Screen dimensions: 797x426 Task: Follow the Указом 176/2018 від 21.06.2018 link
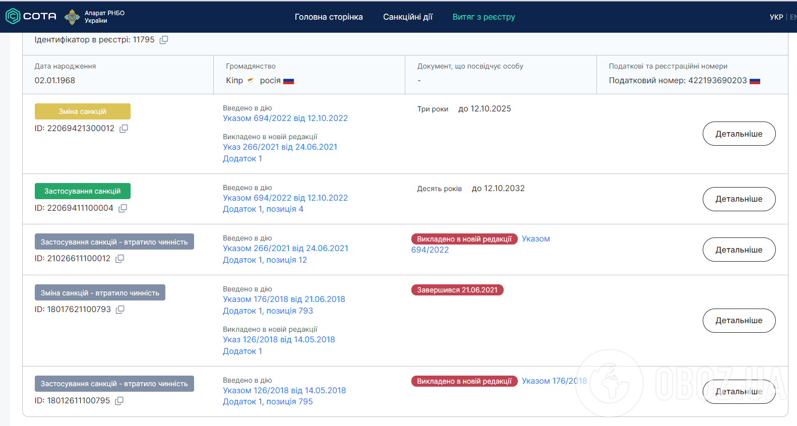[284, 299]
